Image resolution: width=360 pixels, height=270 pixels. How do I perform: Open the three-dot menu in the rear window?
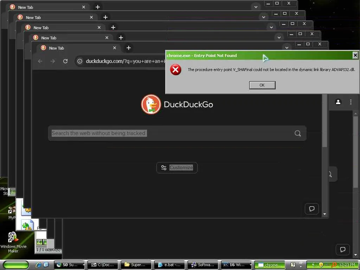[351, 102]
